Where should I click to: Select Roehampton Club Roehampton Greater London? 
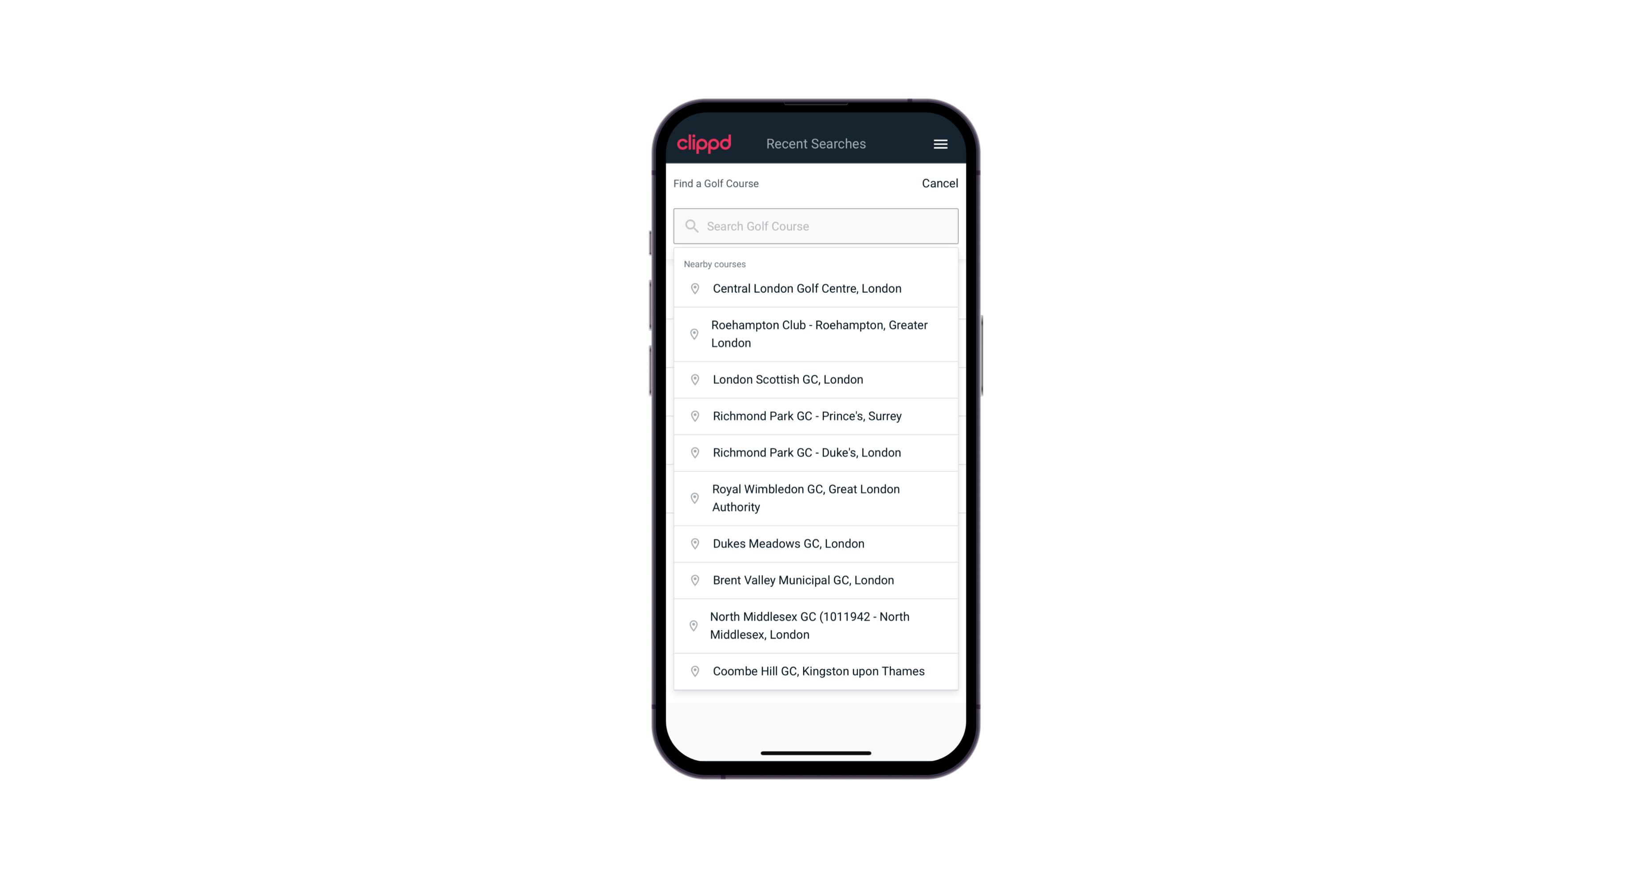pos(816,334)
